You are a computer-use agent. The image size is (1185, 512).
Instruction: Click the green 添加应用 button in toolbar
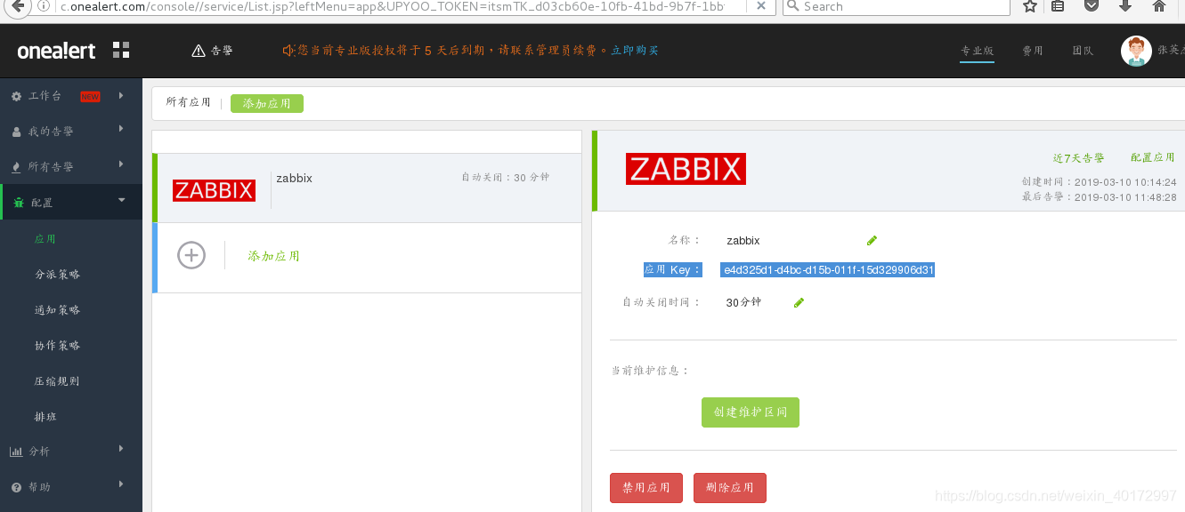point(267,103)
